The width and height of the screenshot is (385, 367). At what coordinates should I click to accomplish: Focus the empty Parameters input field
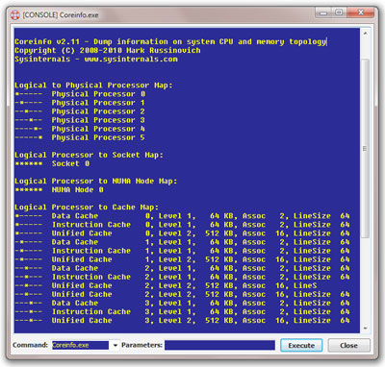(x=219, y=345)
